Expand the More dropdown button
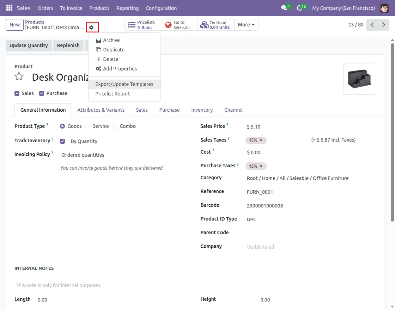 pos(246,25)
